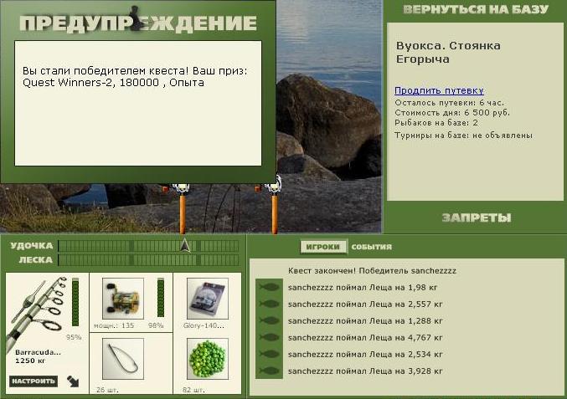Click the 26 шт. hook count
The width and height of the screenshot is (567, 399).
pos(107,390)
